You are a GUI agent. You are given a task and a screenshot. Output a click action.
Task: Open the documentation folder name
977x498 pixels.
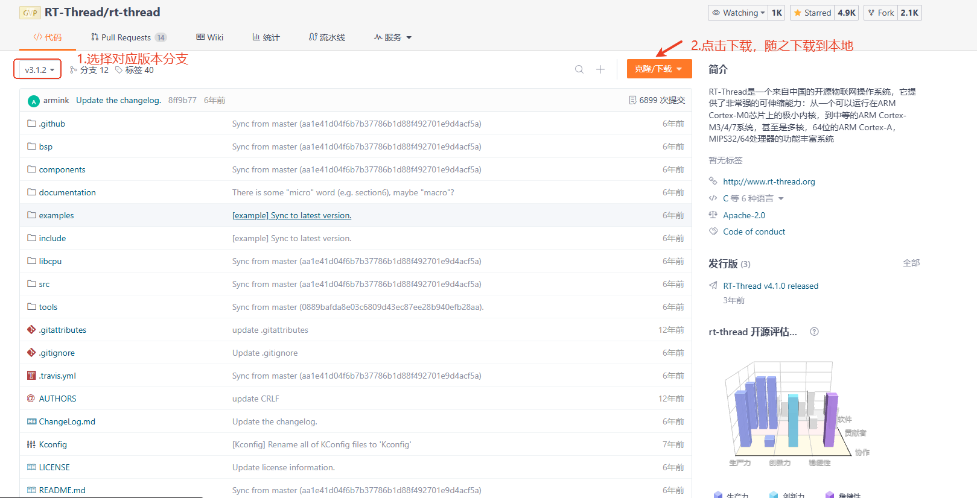(x=68, y=192)
